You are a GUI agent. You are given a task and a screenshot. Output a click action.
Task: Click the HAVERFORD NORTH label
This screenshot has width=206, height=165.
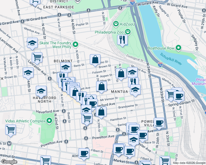tap(45, 100)
